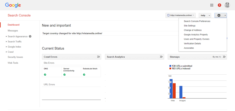Go to Messages in sidebar
The width and height of the screenshot is (235, 111).
point(13,31)
